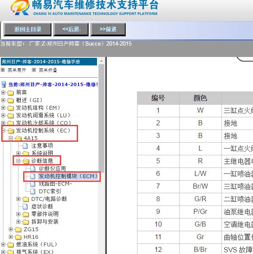This screenshot has width=253, height=254.
Task: Click the 4A15 open folder icon
Action: (x=19, y=138)
